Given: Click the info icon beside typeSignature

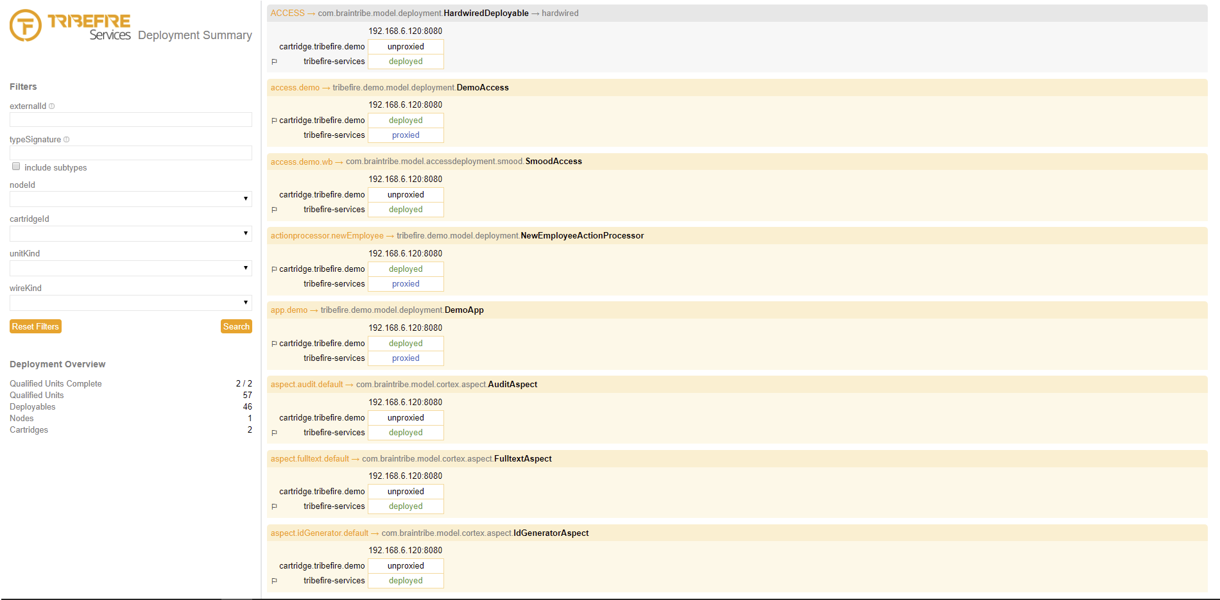Looking at the screenshot, I should 67,140.
